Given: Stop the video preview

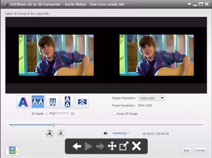Looking at the screenshot, I should (x=61, y=134).
